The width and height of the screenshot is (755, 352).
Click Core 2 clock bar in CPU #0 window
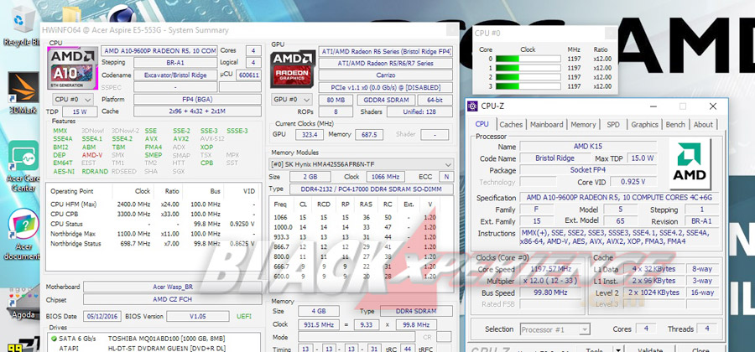click(528, 77)
